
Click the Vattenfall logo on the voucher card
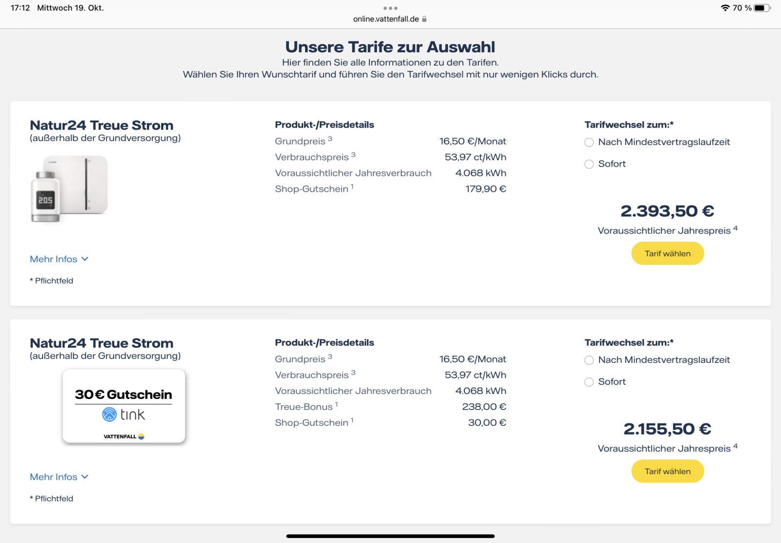(x=124, y=437)
